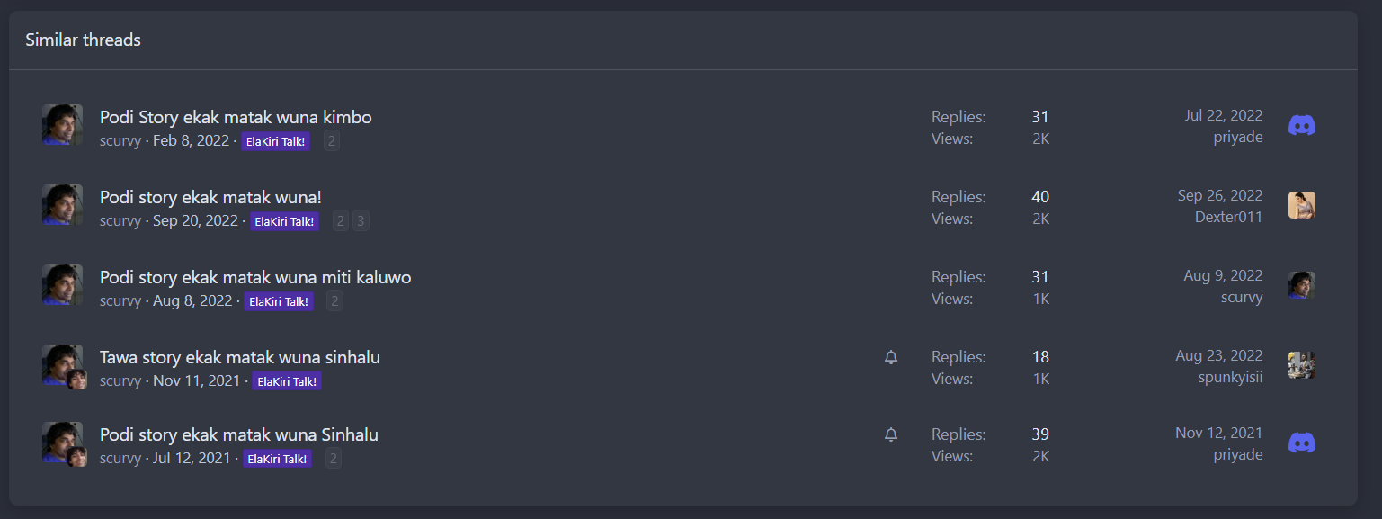Open thread 'Podi Story ekak matak wuna kimbo'
This screenshot has height=519, width=1382.
(236, 117)
